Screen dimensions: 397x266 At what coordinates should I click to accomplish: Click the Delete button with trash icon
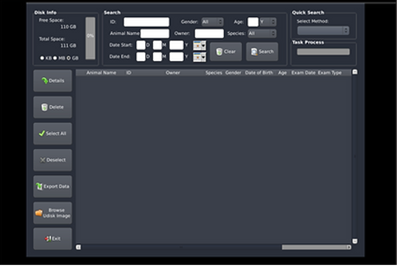click(52, 107)
